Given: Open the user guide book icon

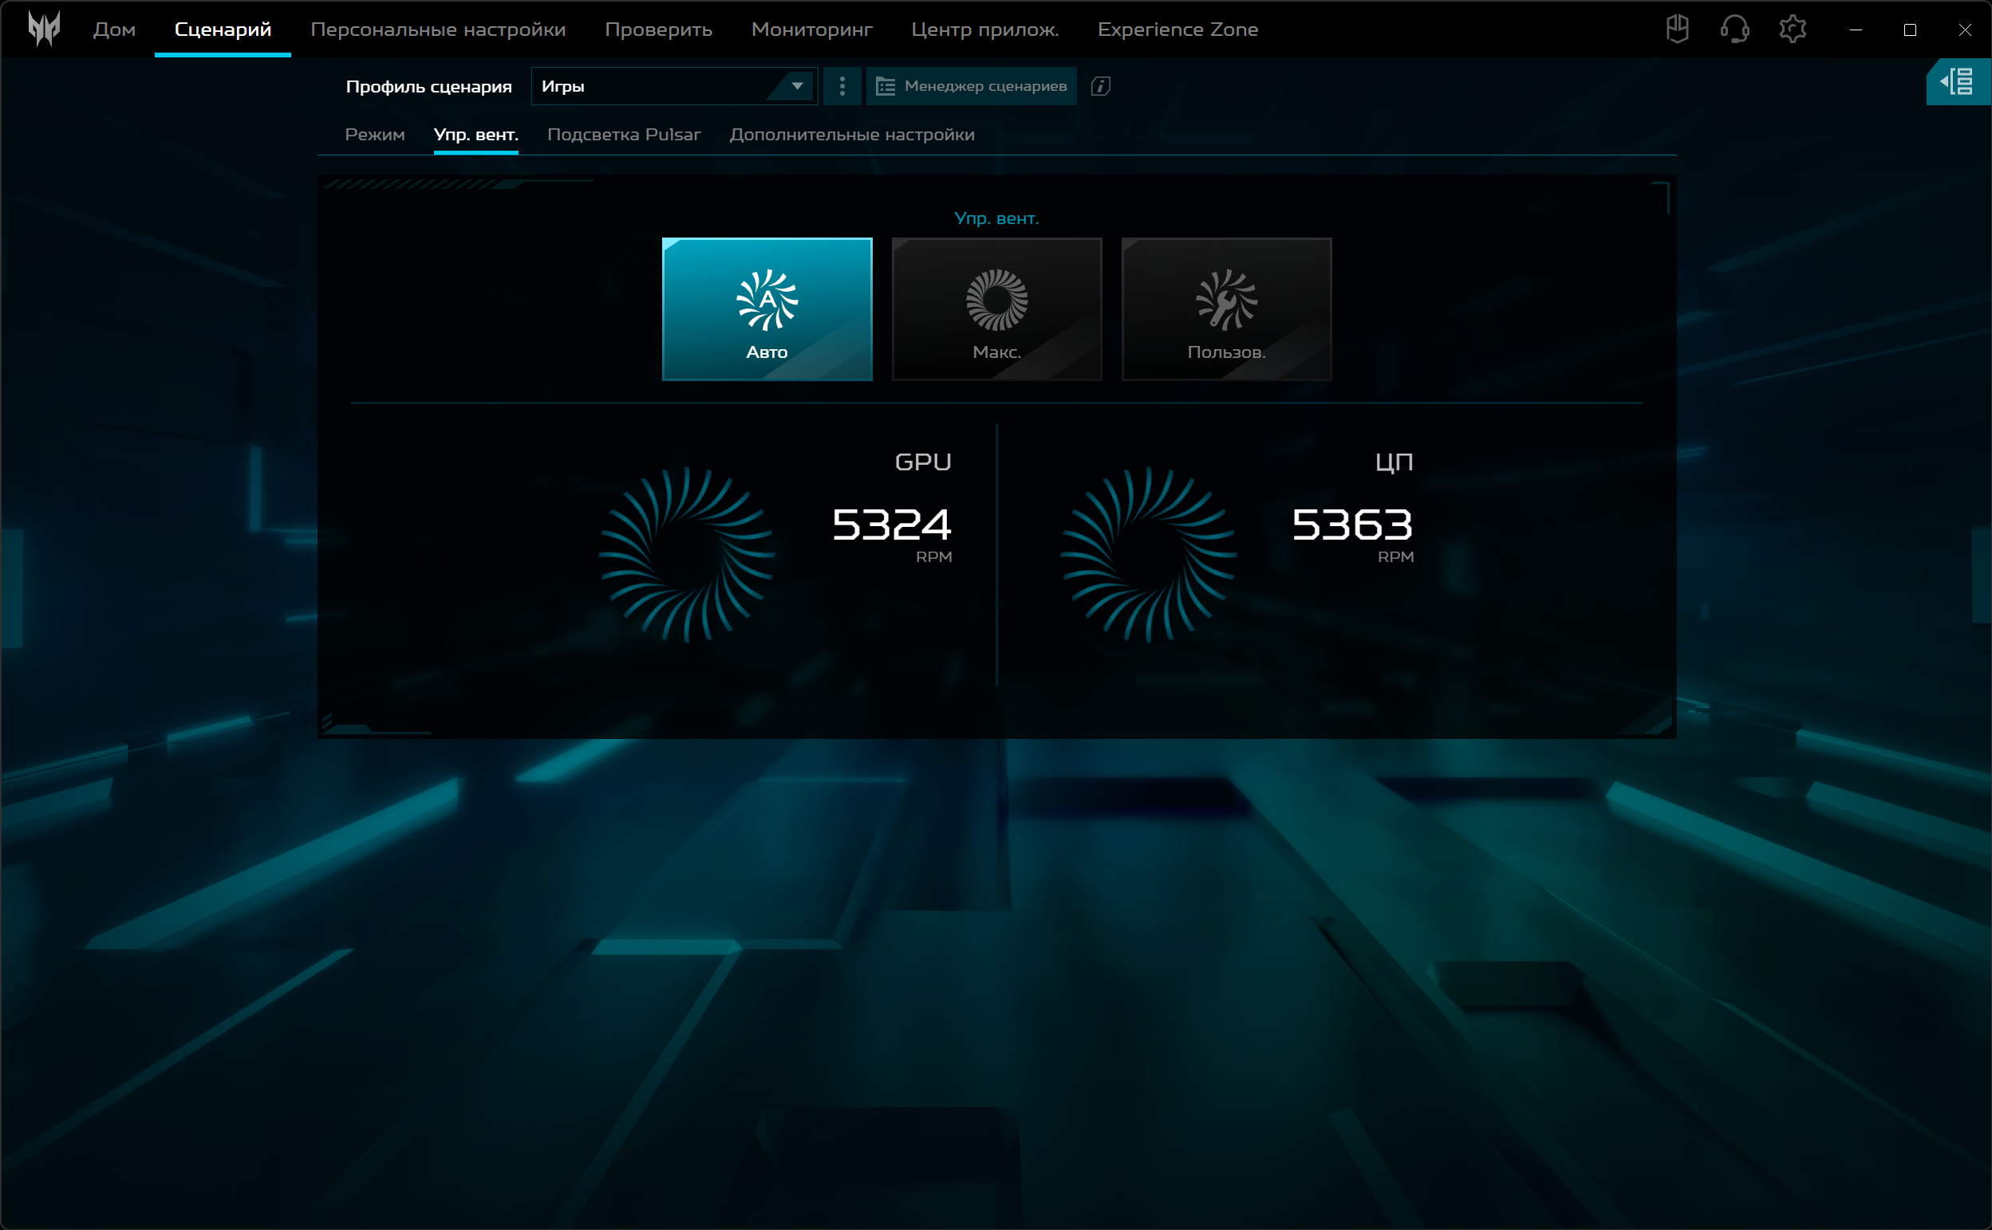Looking at the screenshot, I should (1677, 29).
